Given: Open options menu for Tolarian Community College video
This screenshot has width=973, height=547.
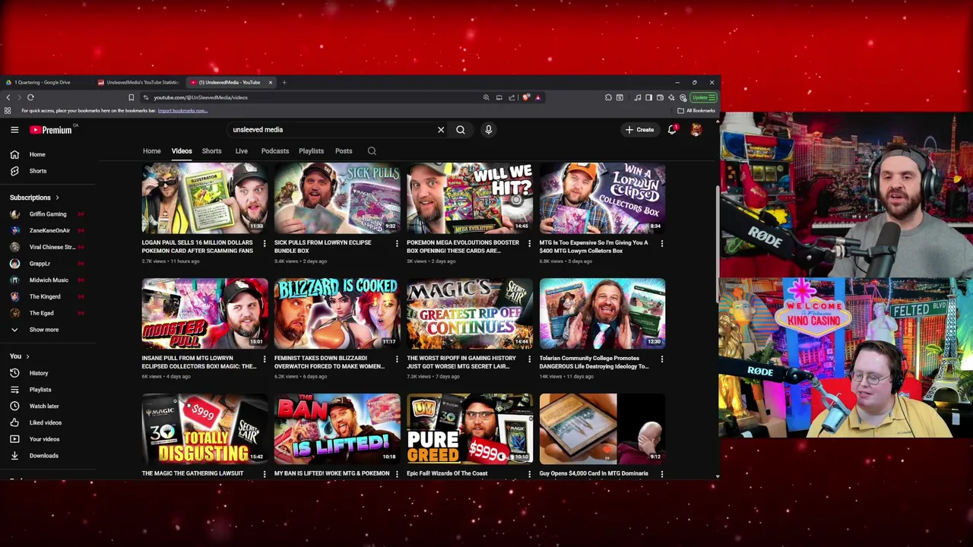Looking at the screenshot, I should tap(661, 359).
